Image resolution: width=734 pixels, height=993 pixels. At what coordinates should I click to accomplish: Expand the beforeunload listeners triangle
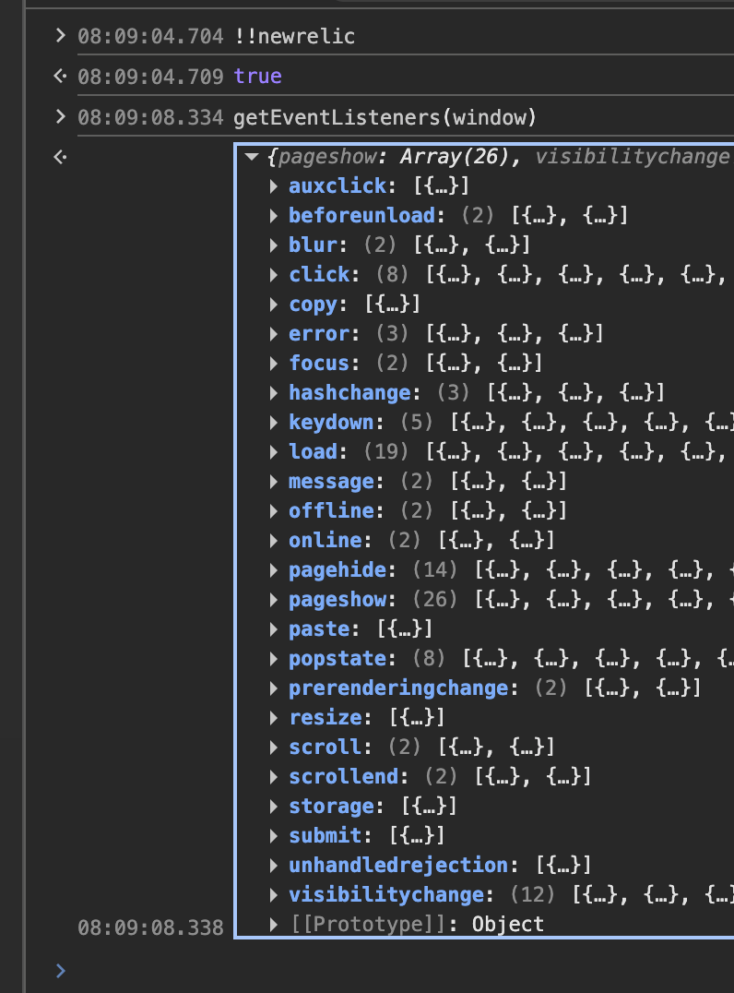click(x=273, y=215)
